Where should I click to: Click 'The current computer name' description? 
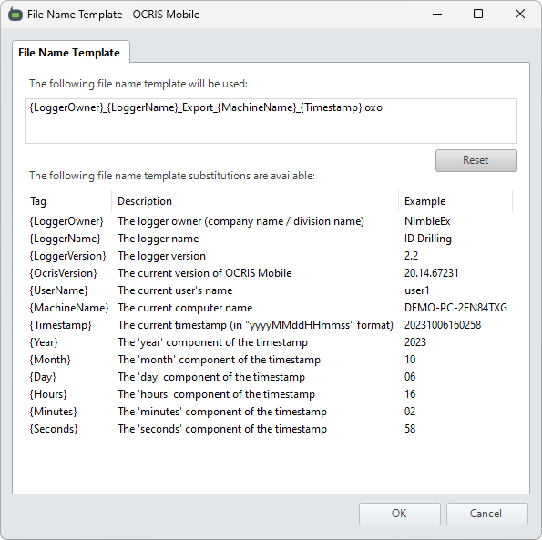tap(185, 308)
